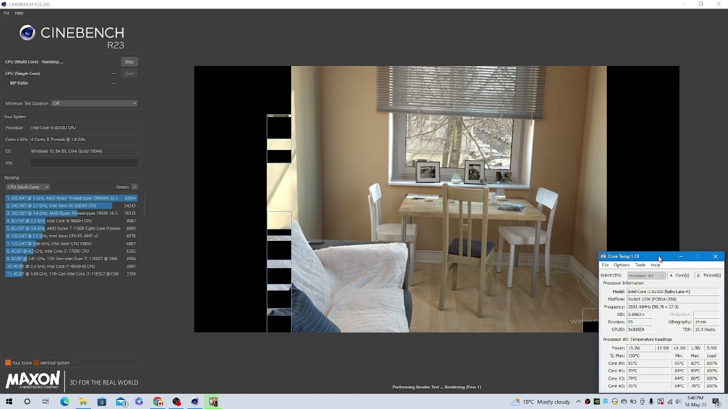The image size is (728, 409).
Task: Click the Core Temp Model field
Action: 673,291
